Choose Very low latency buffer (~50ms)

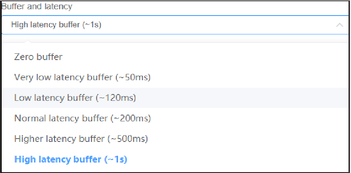[x=82, y=77]
